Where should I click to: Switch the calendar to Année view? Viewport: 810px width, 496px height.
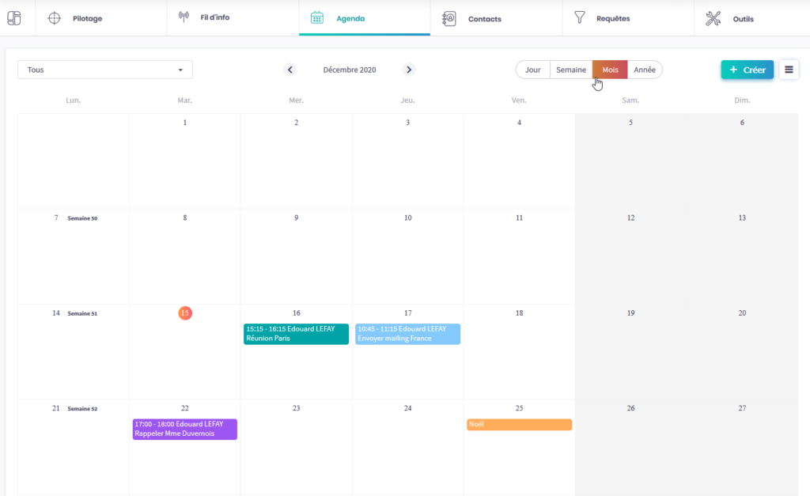(645, 70)
